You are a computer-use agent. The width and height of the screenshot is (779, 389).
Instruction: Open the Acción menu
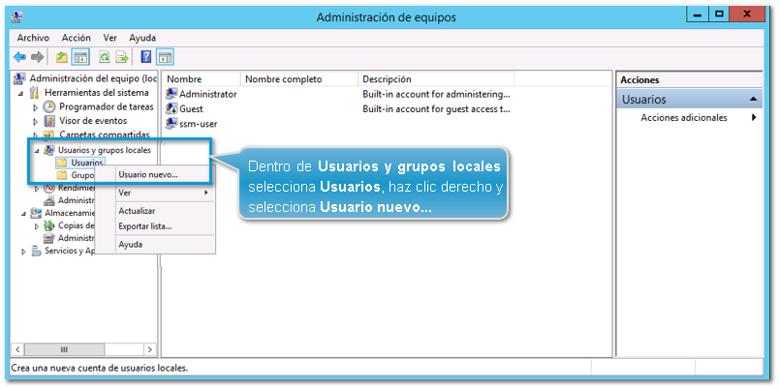coord(76,38)
